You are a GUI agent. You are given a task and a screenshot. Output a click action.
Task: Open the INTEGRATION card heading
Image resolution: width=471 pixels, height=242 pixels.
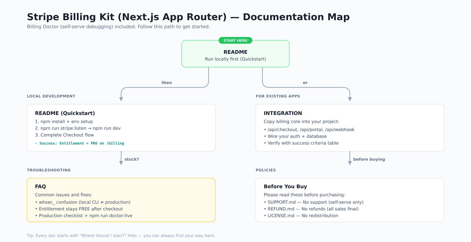coord(283,113)
